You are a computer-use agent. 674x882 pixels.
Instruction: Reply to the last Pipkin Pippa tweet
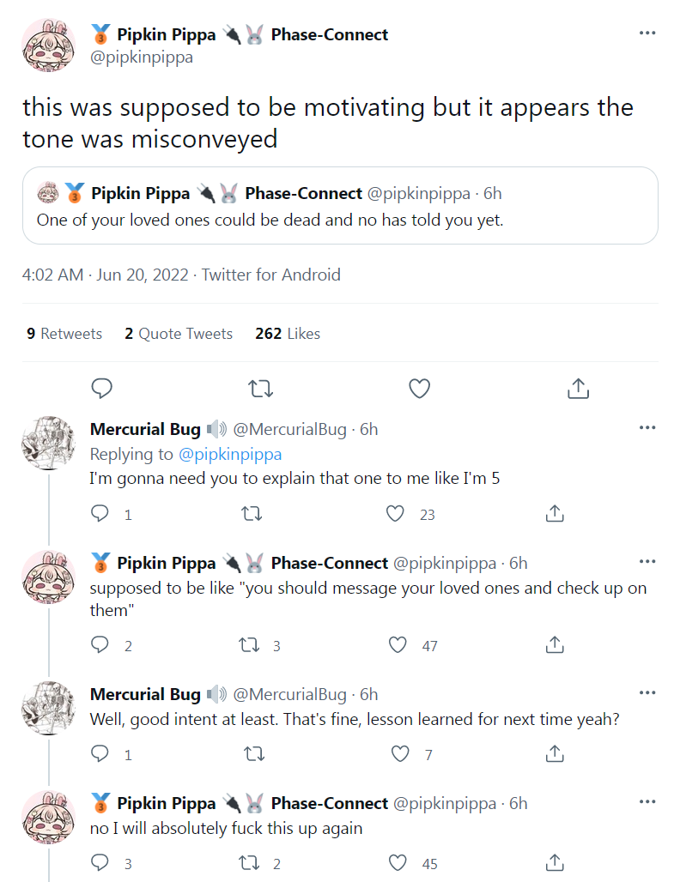click(x=100, y=863)
